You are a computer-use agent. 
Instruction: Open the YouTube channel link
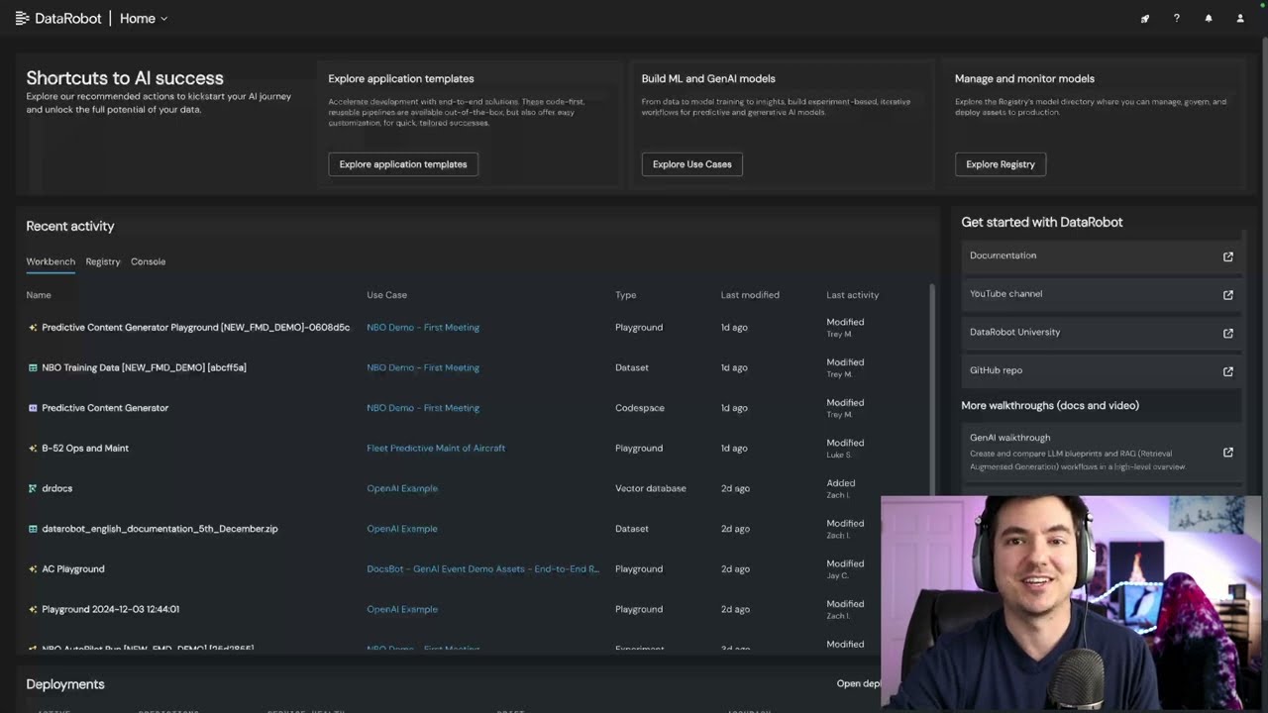[1102, 294]
